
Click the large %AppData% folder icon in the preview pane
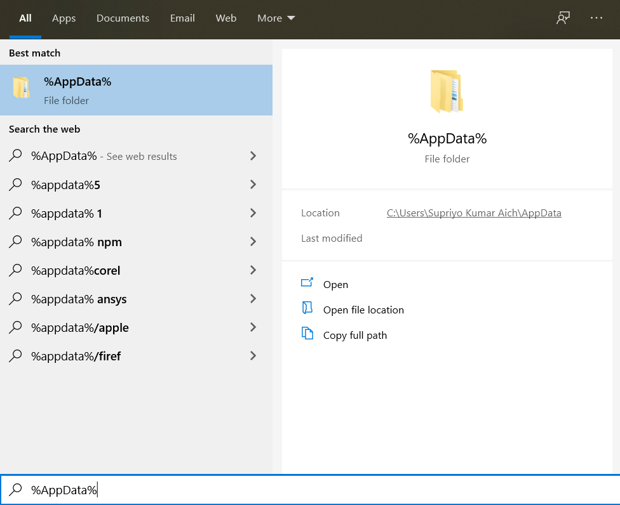coord(447,91)
